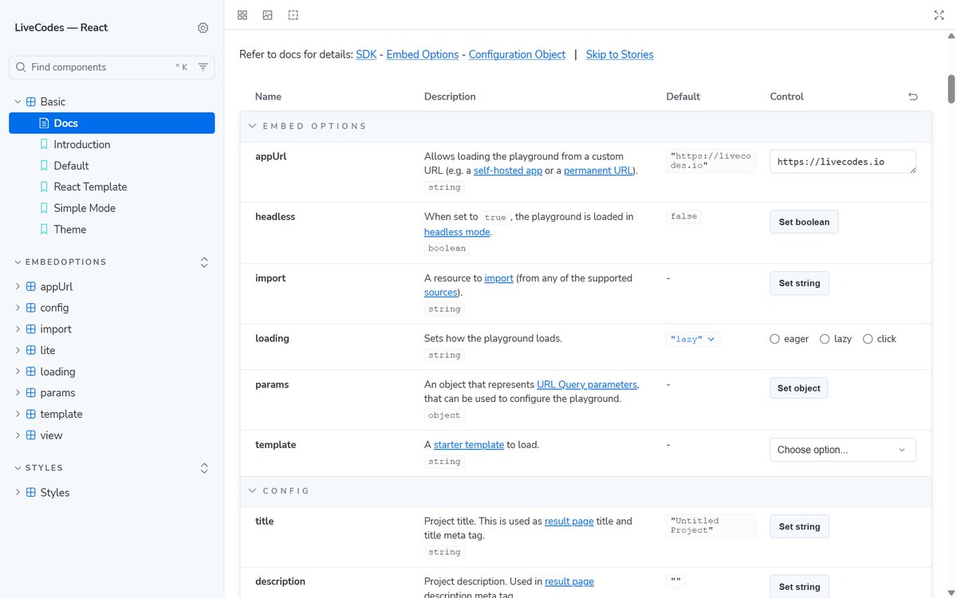The height and width of the screenshot is (598, 957).
Task: Click Set string for import
Action: tap(799, 283)
